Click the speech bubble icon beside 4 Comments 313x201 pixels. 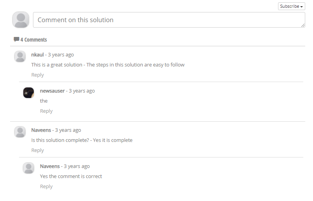16,39
